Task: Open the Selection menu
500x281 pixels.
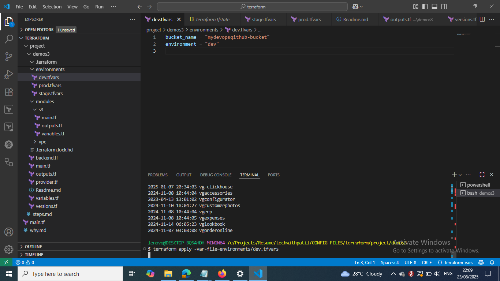Action: [52, 7]
